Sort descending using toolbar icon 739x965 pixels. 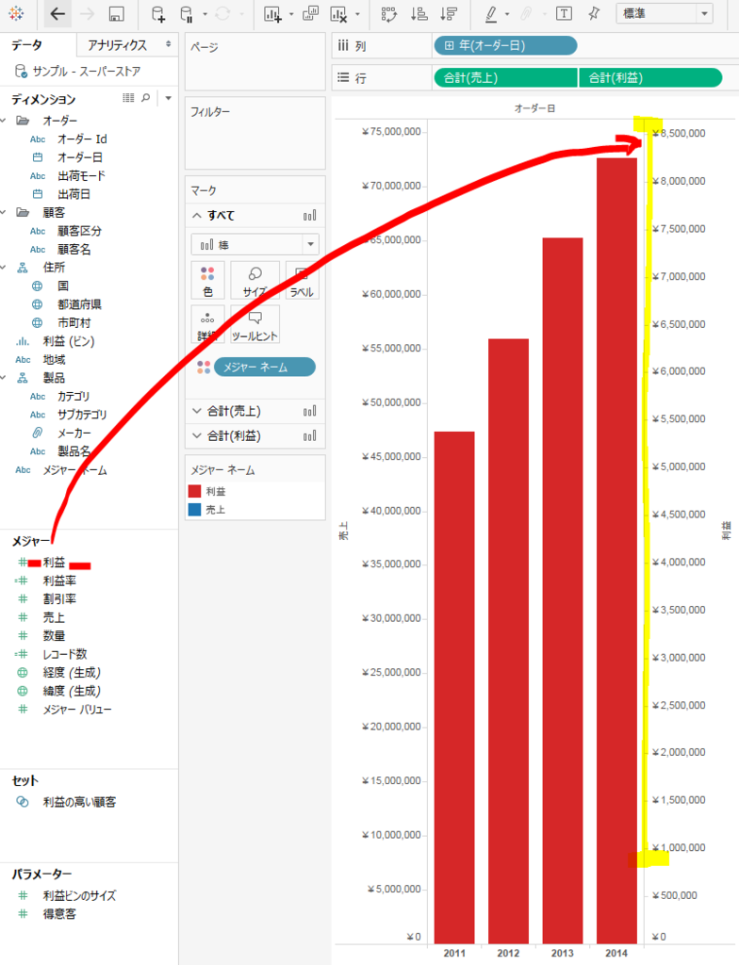coord(449,13)
